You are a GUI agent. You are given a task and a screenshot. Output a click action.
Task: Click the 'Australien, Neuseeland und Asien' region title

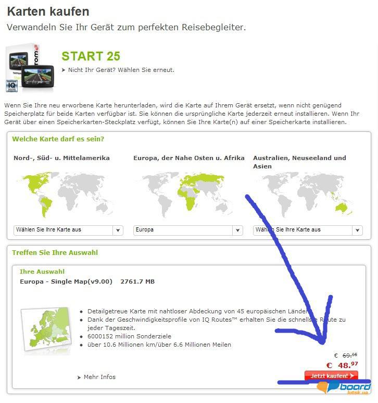pos(299,162)
